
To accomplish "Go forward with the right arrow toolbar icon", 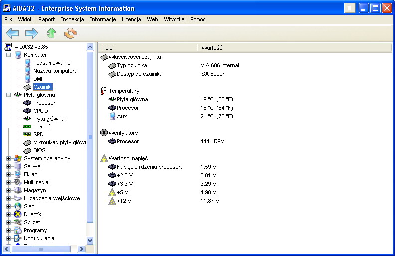I will pyautogui.click(x=32, y=33).
